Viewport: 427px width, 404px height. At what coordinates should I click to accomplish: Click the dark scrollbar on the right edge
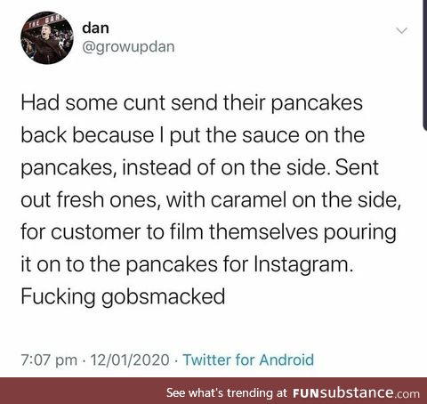coord(424,64)
